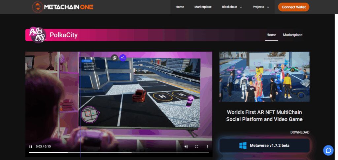
Task: Select the PolkaCity Home tab
Action: tap(271, 35)
